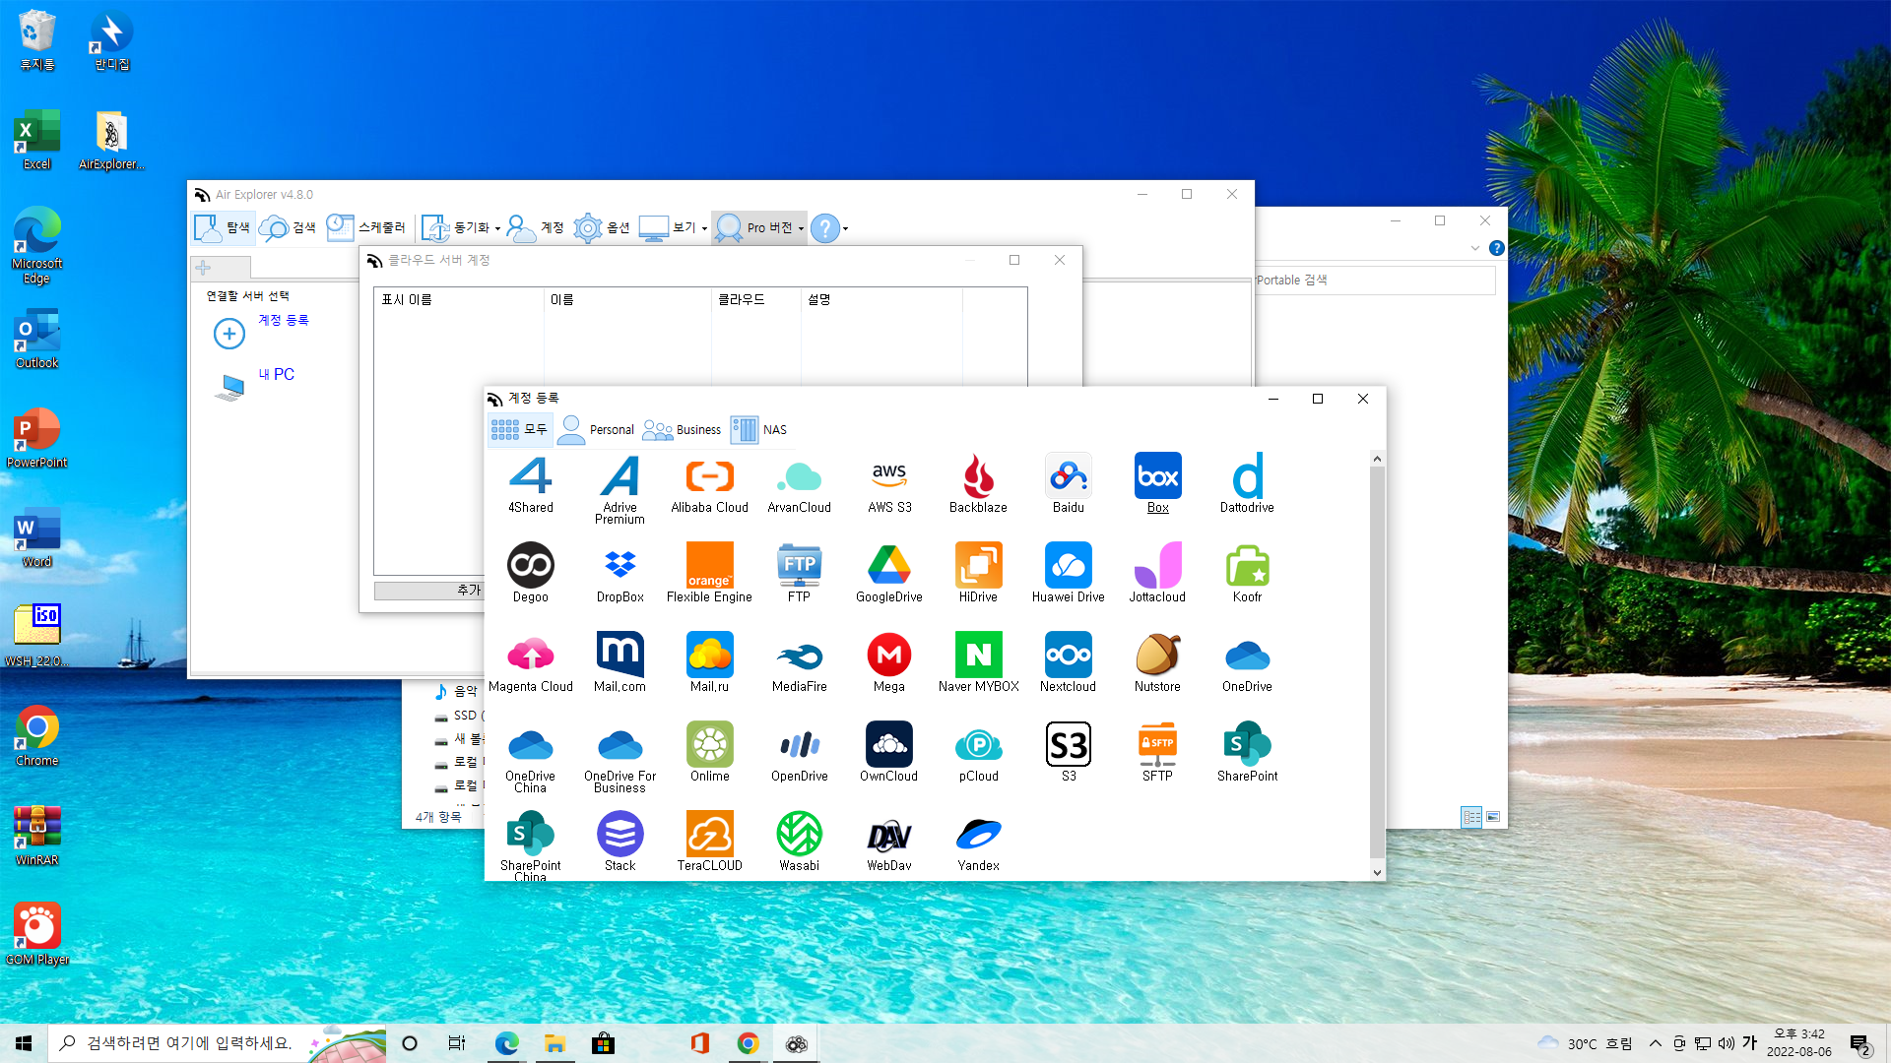Select pCloud storage icon
1891x1063 pixels.
[x=978, y=752]
